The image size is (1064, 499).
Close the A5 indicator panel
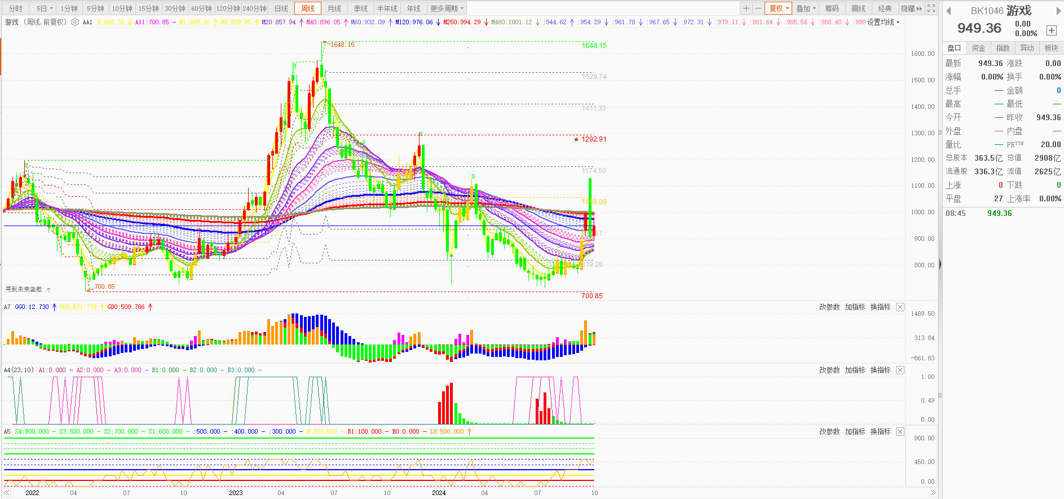[x=900, y=432]
